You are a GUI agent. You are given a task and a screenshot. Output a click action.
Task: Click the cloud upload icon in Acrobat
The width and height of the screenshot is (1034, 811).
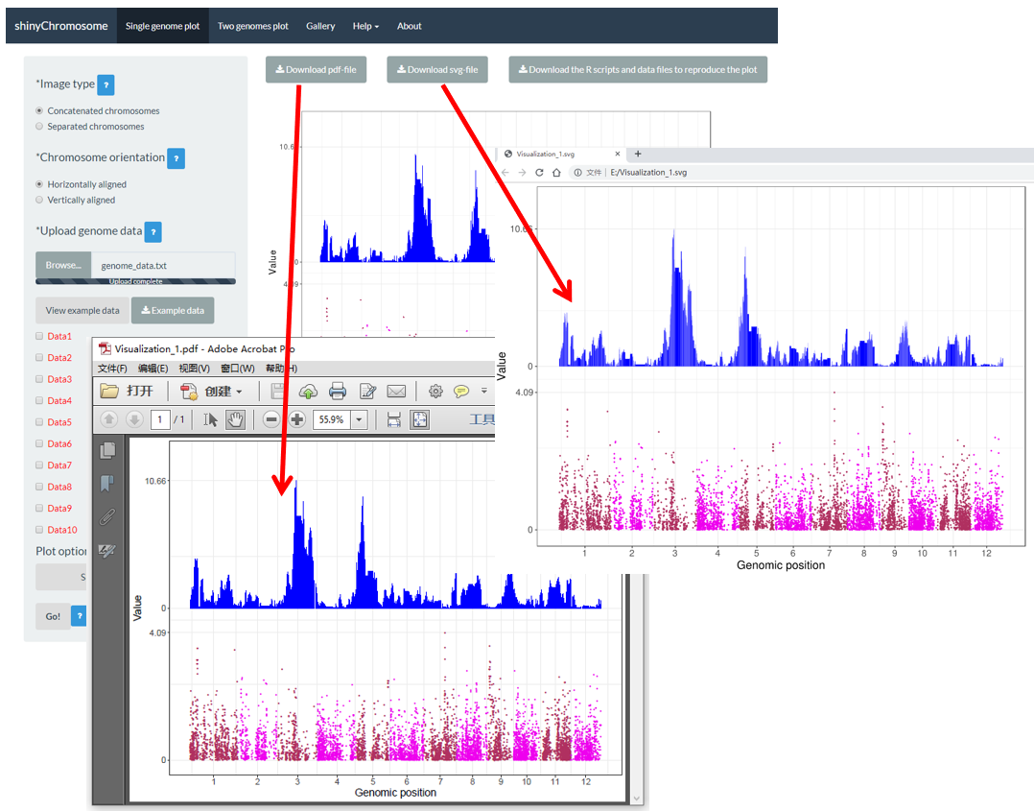(x=308, y=392)
